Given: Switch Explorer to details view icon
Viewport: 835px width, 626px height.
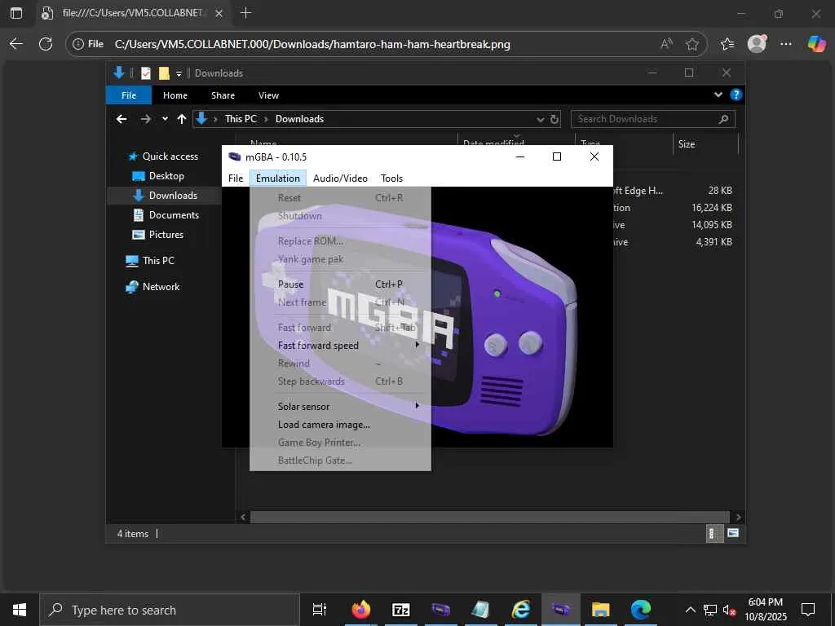Looking at the screenshot, I should pos(713,533).
